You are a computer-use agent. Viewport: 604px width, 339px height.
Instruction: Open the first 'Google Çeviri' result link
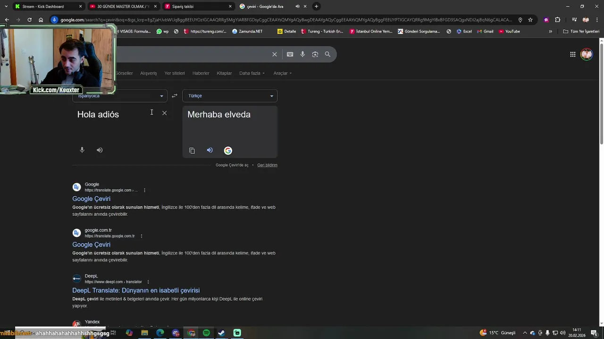(91, 199)
